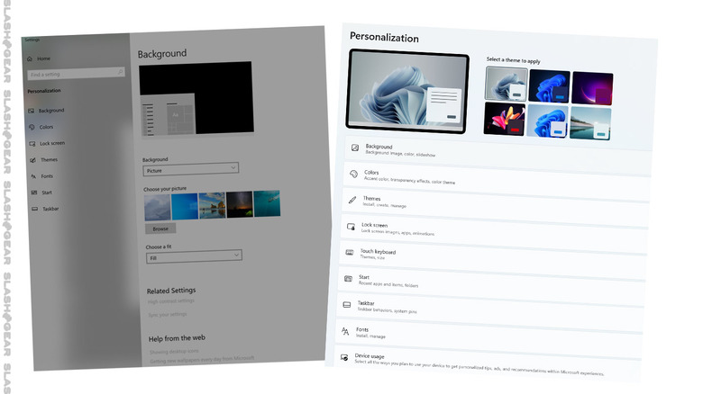The image size is (703, 394).
Task: Apply the dark blue bloom theme
Action: [549, 86]
